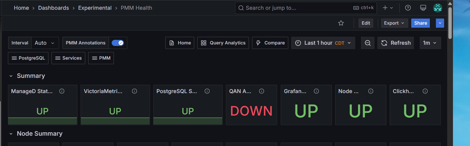The image size is (470, 146).
Task: Click the ManageD Status UP value
Action: click(42, 111)
